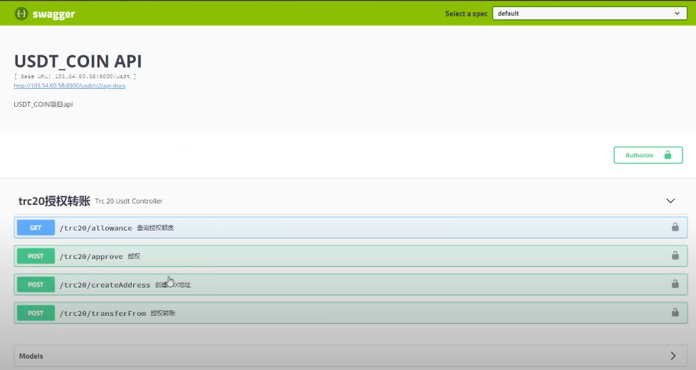Click the Trc 20 Usdt Controller description

[x=129, y=201]
